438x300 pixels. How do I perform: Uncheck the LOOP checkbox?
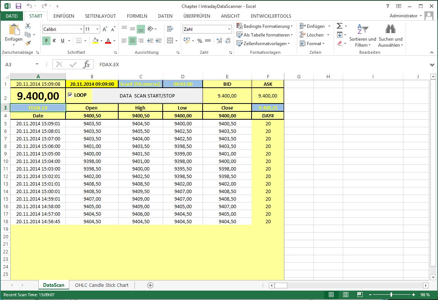click(x=70, y=95)
